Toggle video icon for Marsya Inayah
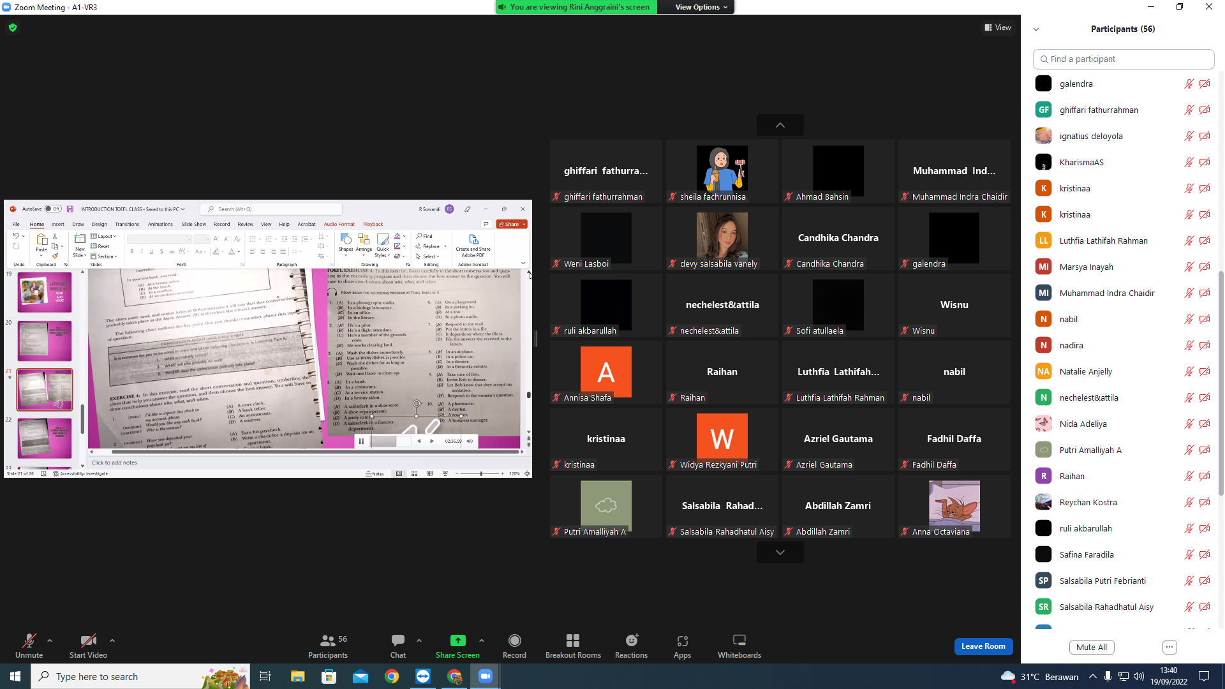The height and width of the screenshot is (689, 1225). pyautogui.click(x=1205, y=267)
